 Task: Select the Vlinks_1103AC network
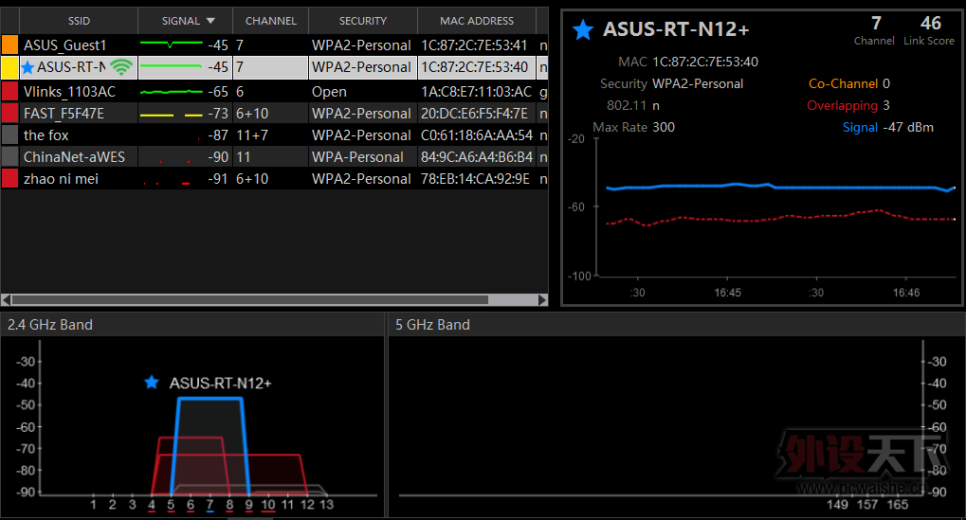(274, 91)
